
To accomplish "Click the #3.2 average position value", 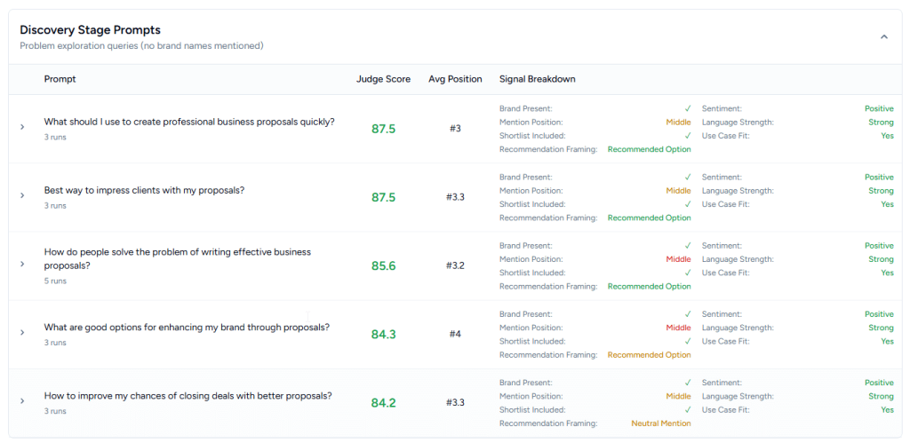I will pos(455,265).
